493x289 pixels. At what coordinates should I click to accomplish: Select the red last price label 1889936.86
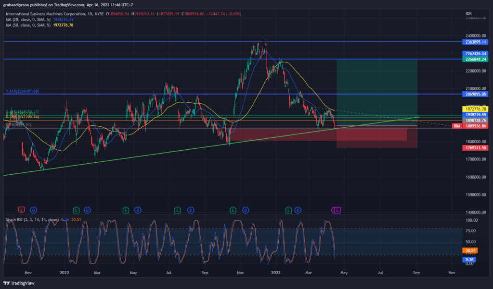tap(475, 126)
